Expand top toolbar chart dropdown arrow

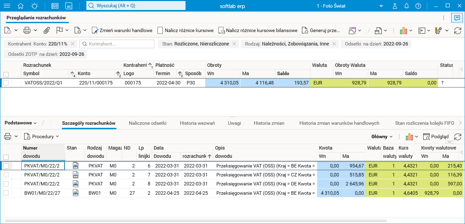click(411, 30)
